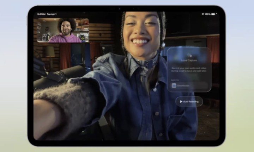Viewport: 254px width, 152px height.
Task: Tap the 9:41 AM clock
Action: pyautogui.click(x=41, y=14)
